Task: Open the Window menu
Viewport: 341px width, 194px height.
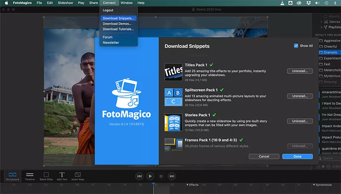Action: pos(126,3)
